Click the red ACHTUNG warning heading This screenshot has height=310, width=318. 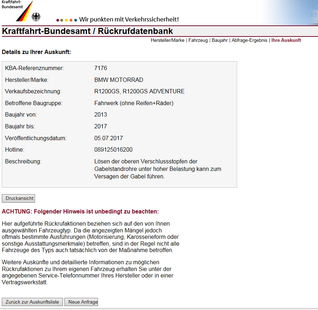(80, 212)
